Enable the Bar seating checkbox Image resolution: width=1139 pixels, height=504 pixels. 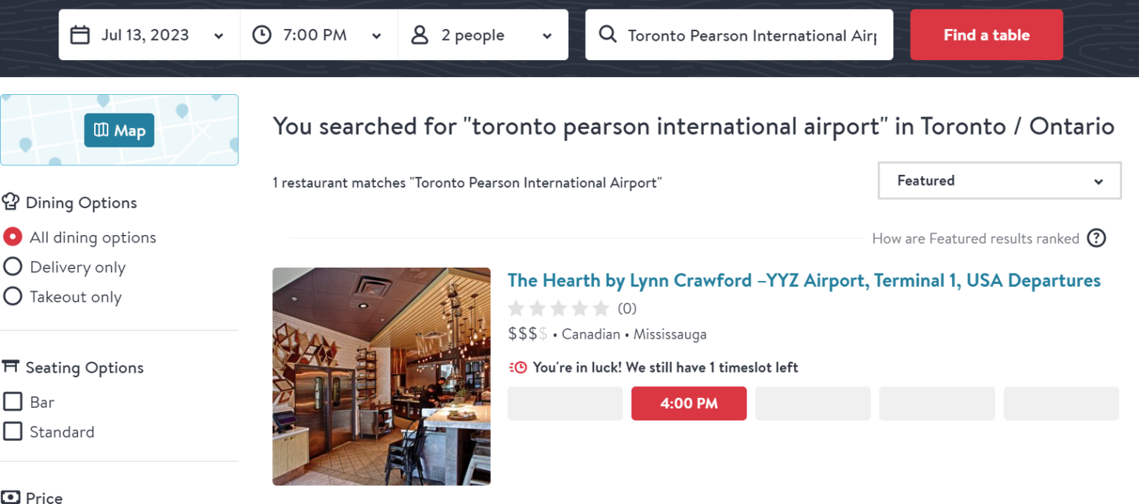pos(12,401)
